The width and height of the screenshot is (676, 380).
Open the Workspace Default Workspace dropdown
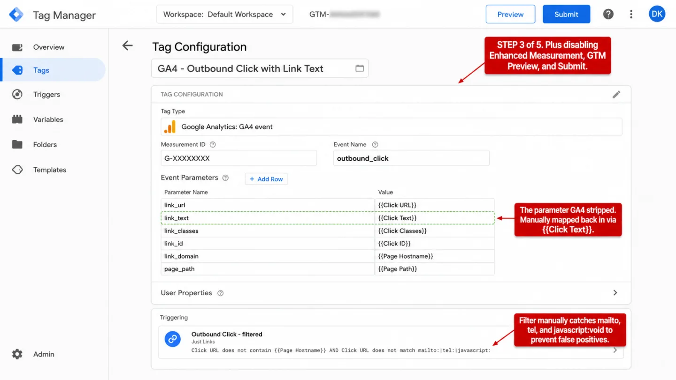tap(224, 14)
